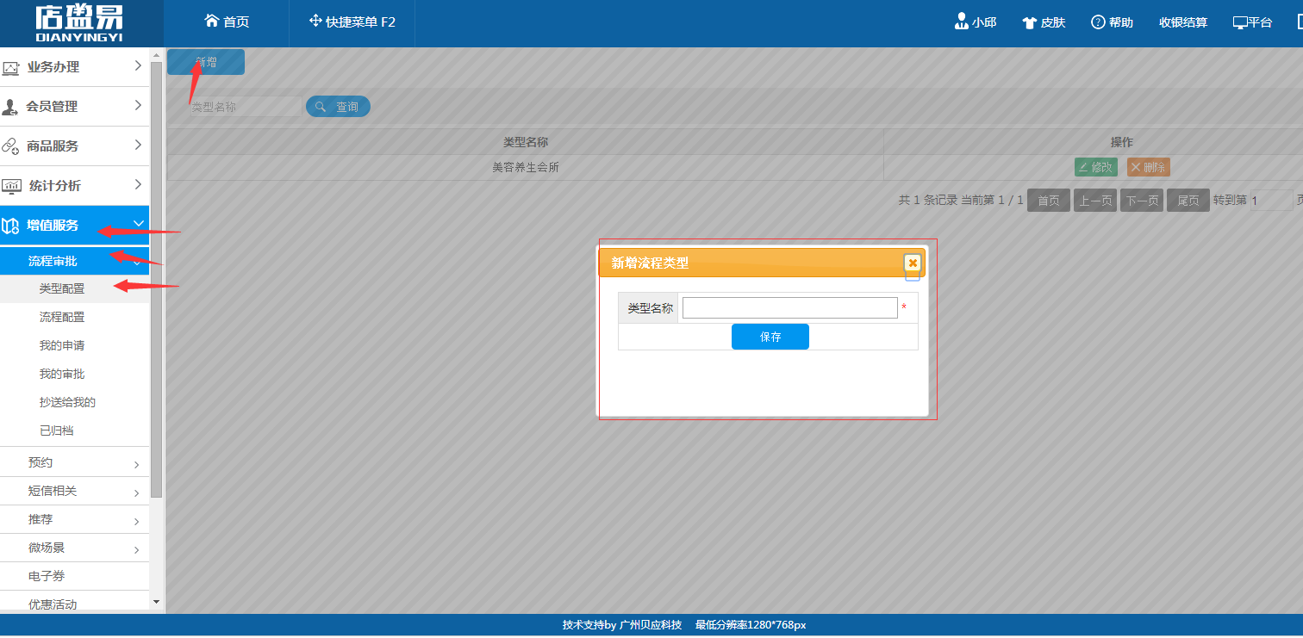This screenshot has height=638, width=1303.
Task: Go to 上一页 previous page
Action: tap(1095, 201)
